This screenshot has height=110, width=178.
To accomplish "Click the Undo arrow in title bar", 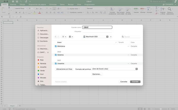I will [21, 2].
